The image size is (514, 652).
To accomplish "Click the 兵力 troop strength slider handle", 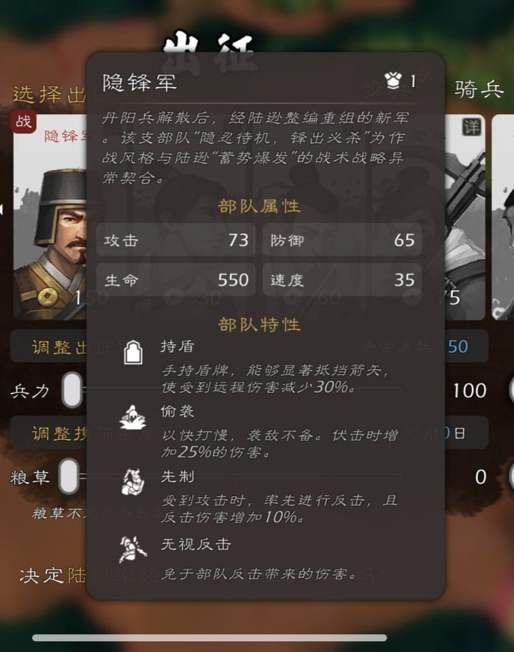I will click(x=72, y=390).
